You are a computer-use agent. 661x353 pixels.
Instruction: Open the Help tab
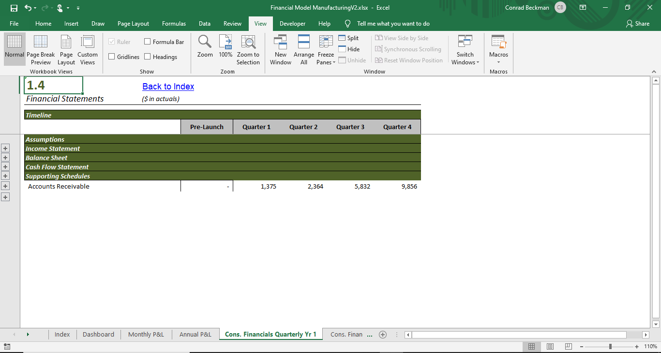(x=324, y=24)
